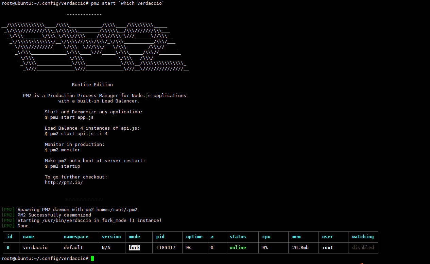Click the 'verdaccio' process name cell
This screenshot has height=264, width=430.
(35, 248)
